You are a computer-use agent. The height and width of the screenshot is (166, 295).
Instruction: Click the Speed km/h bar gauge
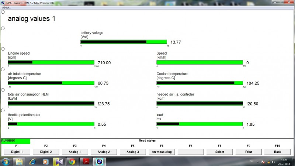pyautogui.click(x=199, y=62)
